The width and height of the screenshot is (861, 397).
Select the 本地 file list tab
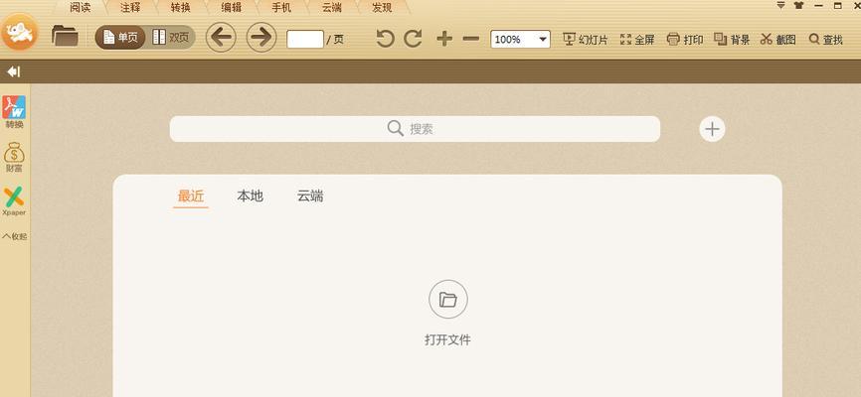click(x=250, y=196)
